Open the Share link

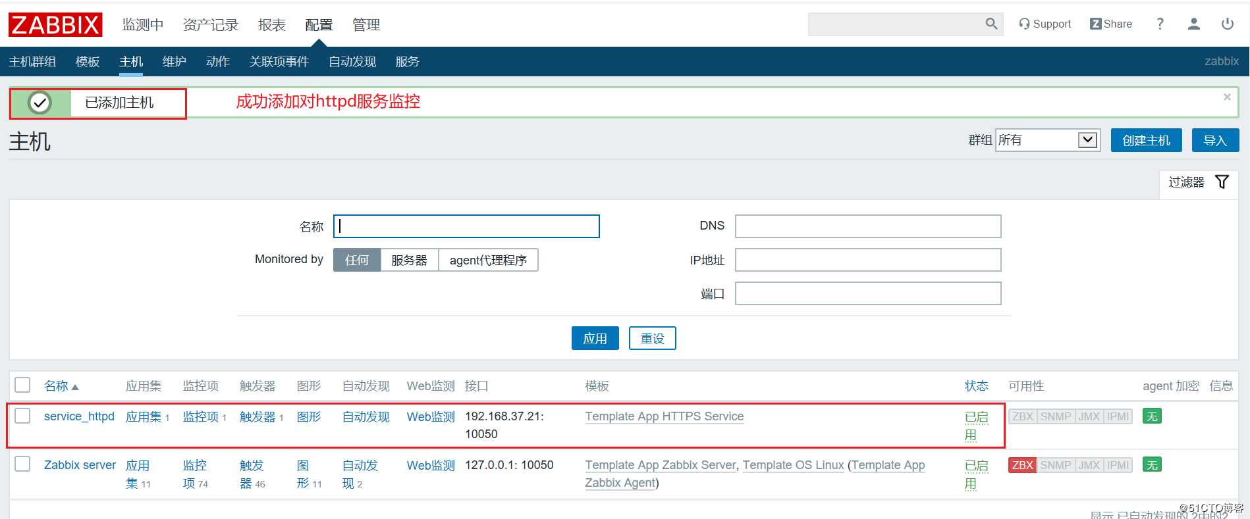tap(1111, 24)
